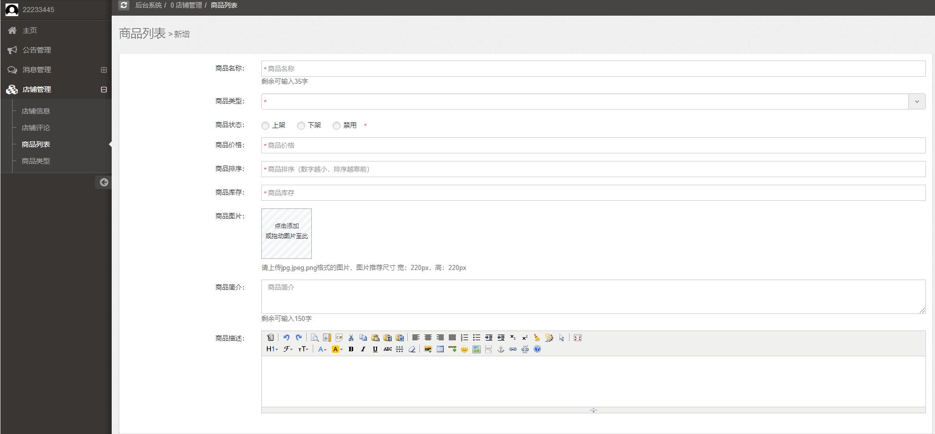The image size is (935, 434).
Task: Increase indent in editor
Action: click(488, 338)
